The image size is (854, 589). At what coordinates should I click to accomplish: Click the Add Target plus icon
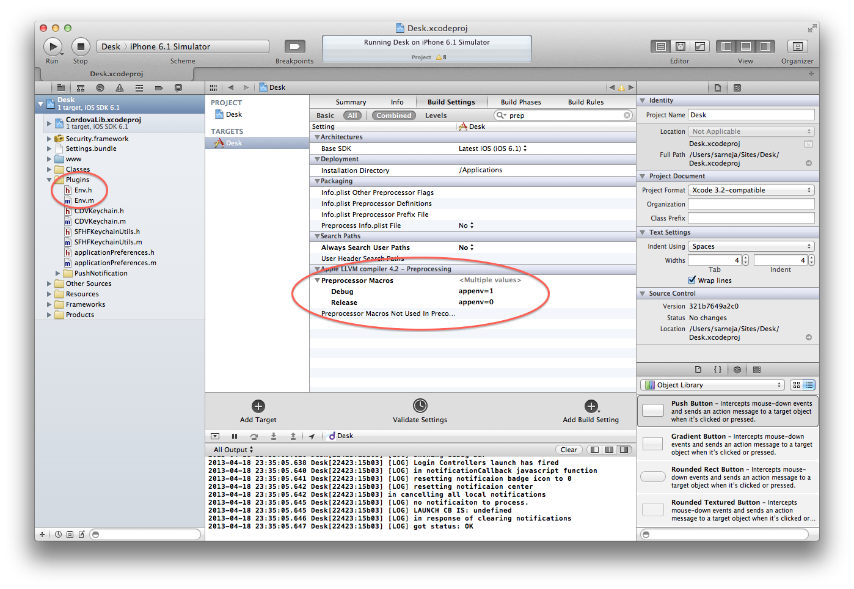(258, 406)
